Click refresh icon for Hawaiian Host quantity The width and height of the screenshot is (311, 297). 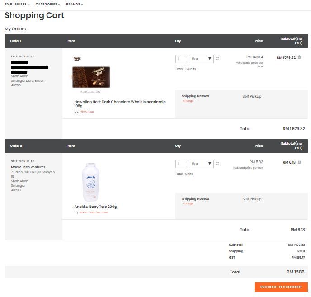coord(217,59)
